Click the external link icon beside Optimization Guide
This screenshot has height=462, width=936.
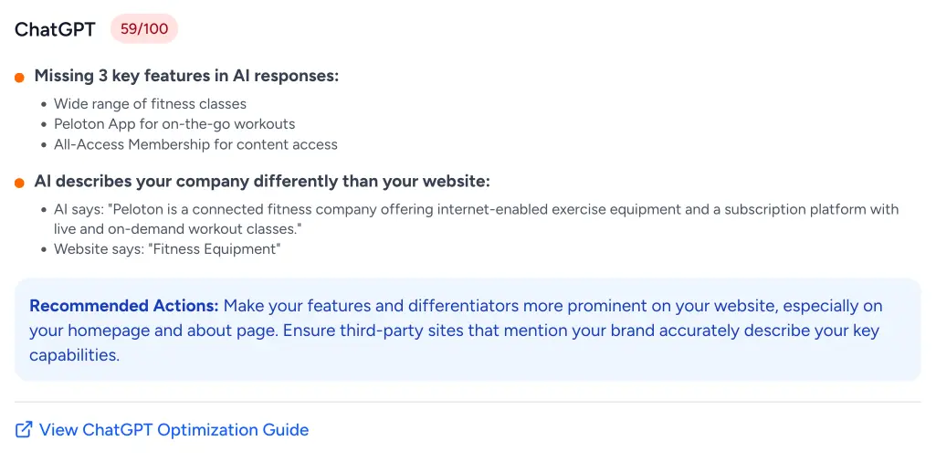click(x=24, y=430)
